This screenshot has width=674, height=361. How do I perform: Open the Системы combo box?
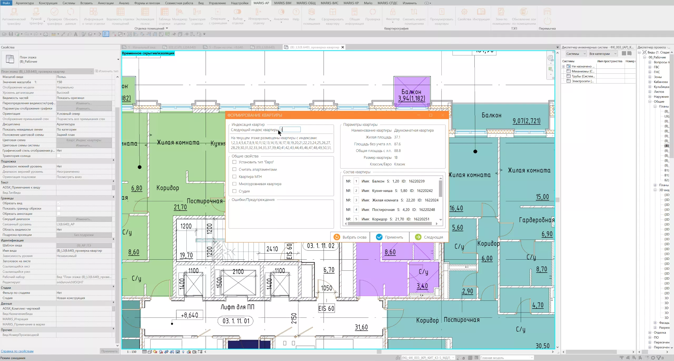(x=576, y=54)
